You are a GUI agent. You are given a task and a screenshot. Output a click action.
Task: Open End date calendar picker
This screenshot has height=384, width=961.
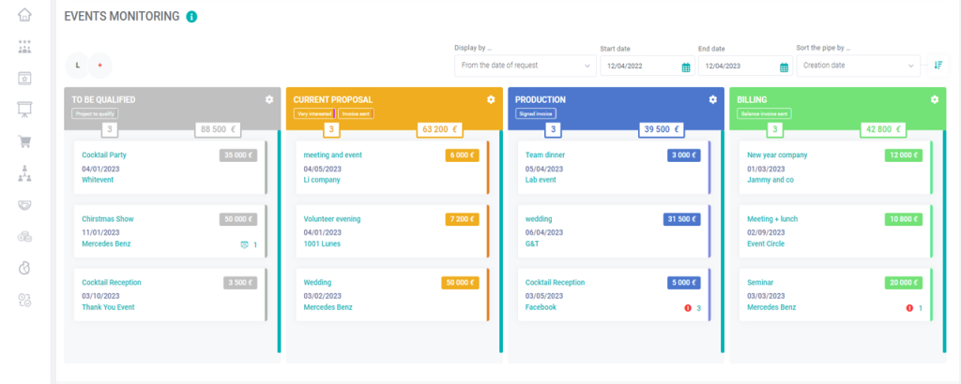click(784, 67)
